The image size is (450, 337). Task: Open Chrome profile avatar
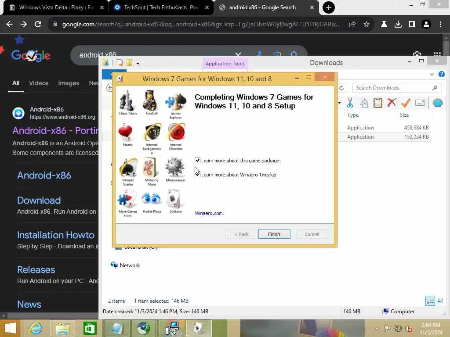(x=426, y=25)
